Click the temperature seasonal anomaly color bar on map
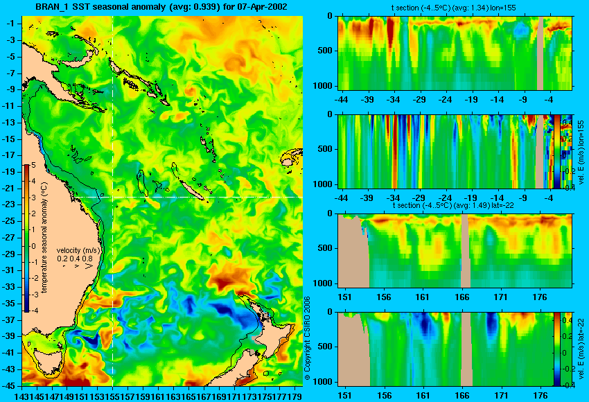The image size is (589, 402). point(27,238)
